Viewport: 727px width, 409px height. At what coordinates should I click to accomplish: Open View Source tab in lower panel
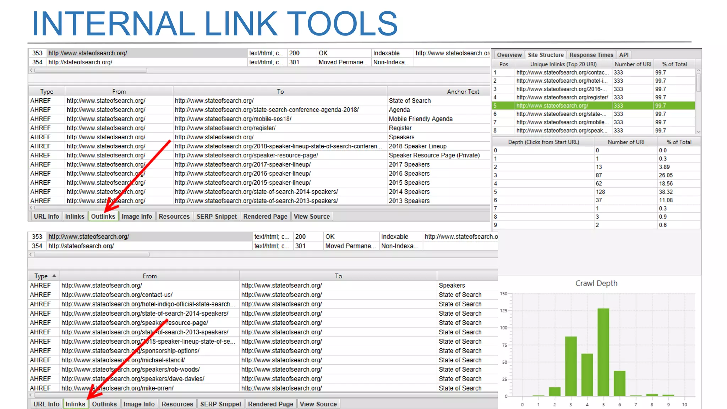click(318, 404)
